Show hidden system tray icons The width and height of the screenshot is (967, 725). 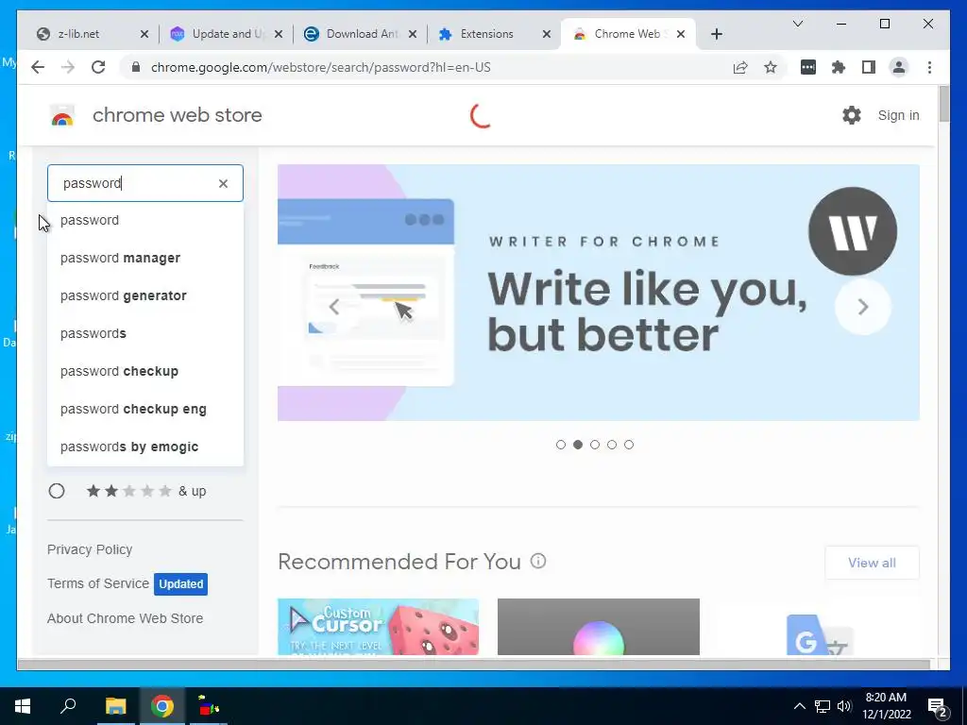click(799, 706)
